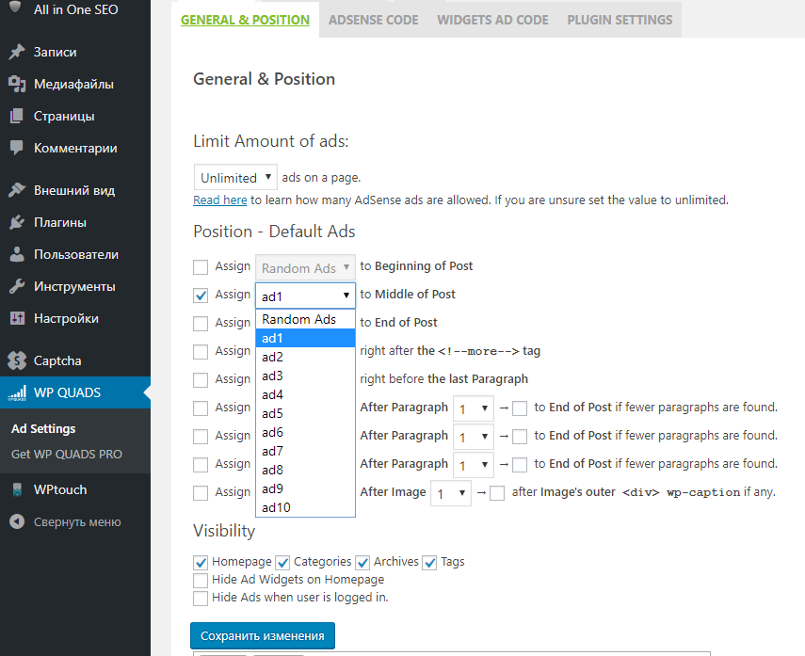This screenshot has height=656, width=805.
Task: Open the Unlimited ads amount dropdown
Action: pyautogui.click(x=235, y=177)
